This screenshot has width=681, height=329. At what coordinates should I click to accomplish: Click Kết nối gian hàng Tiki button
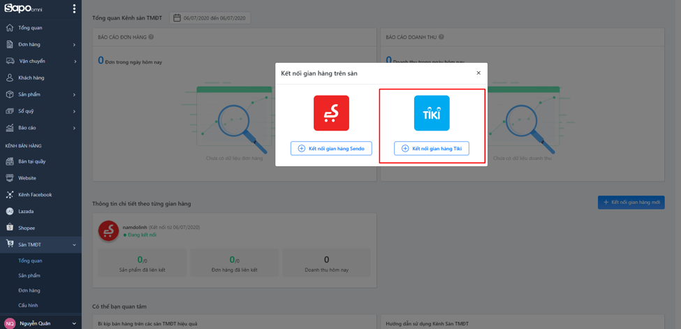tap(432, 148)
